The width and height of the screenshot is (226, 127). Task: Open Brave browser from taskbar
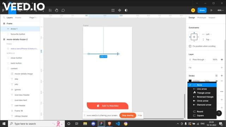(109, 124)
